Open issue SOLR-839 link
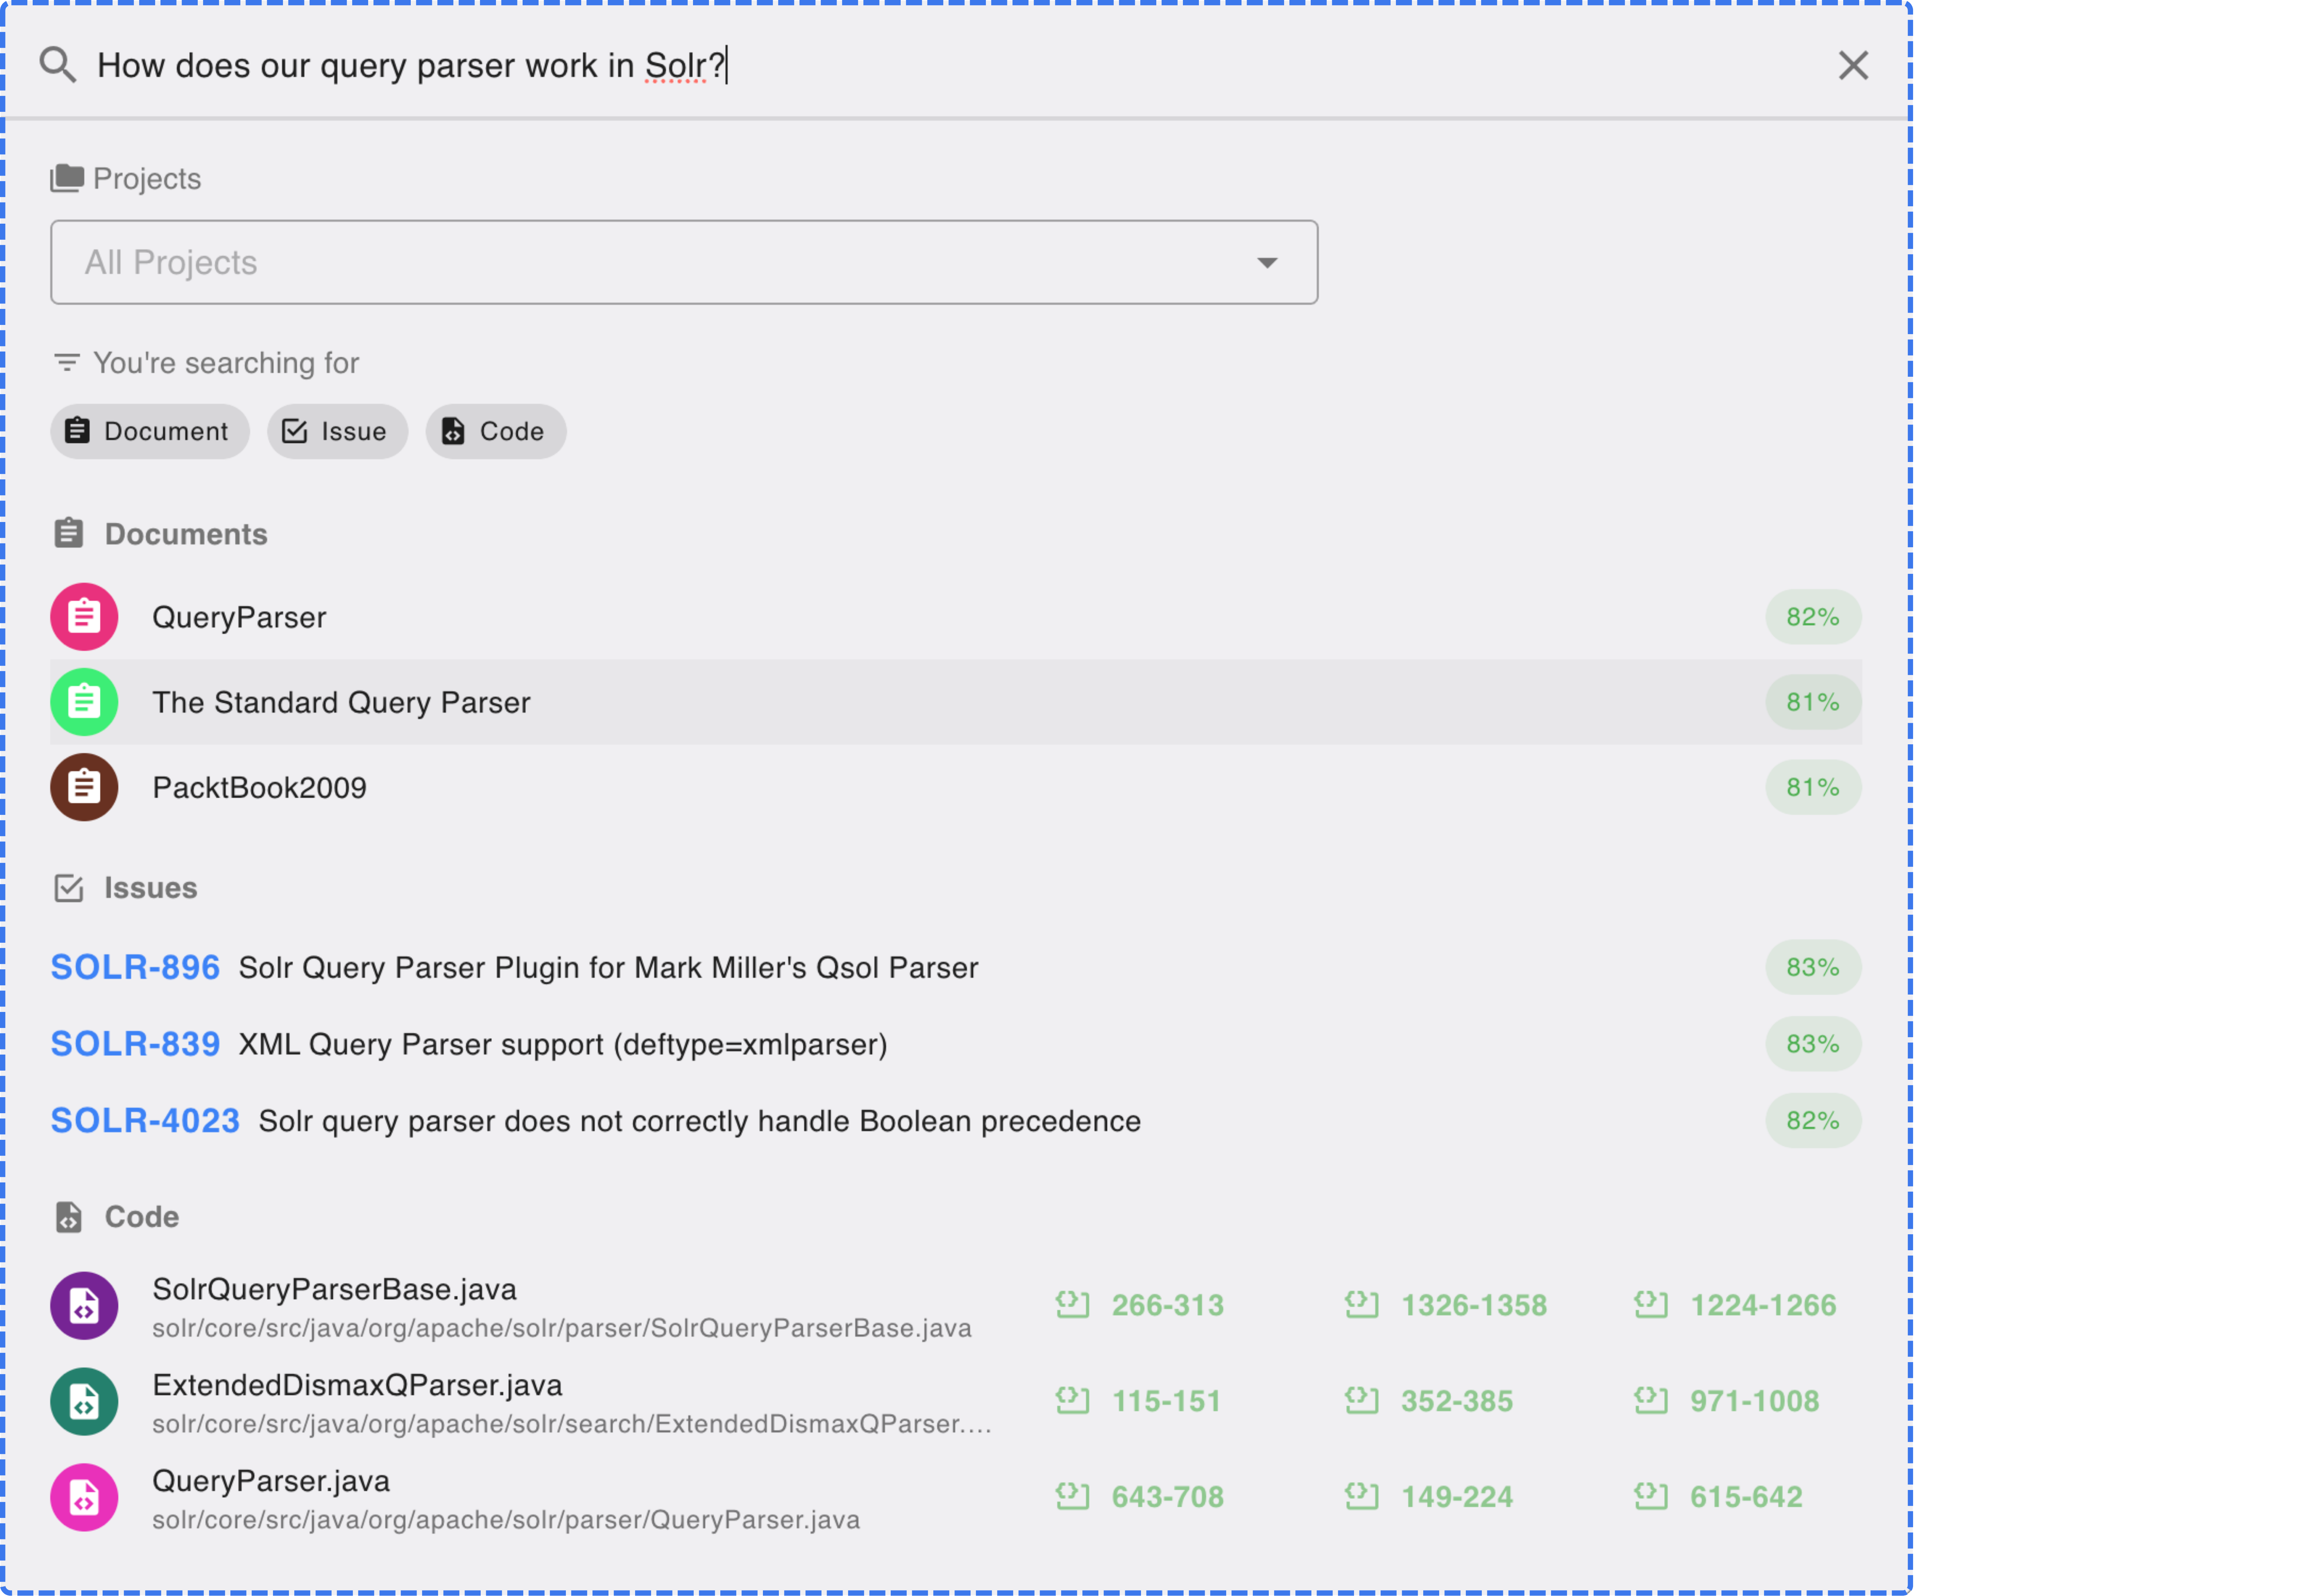2301x1596 pixels. click(x=135, y=1044)
